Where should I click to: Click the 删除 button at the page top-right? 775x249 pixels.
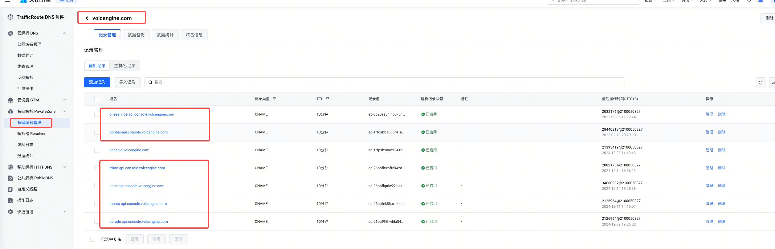tap(769, 18)
